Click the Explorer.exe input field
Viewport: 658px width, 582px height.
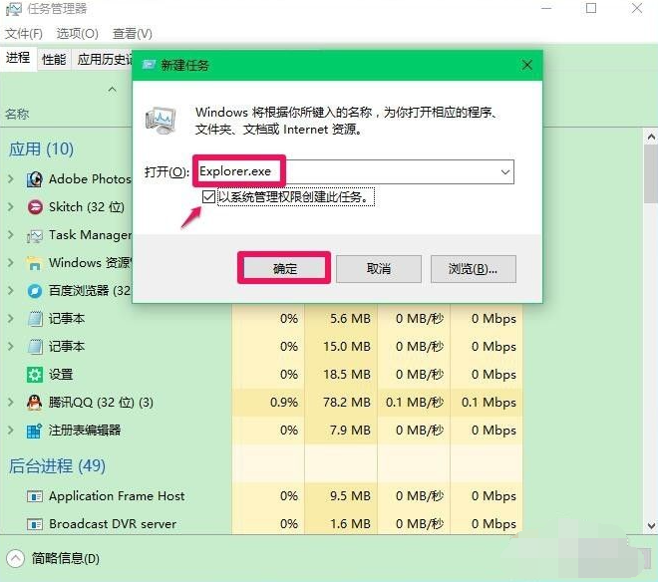356,171
